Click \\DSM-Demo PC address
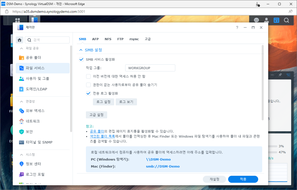297x190 pixels. pyautogui.click(x=158, y=159)
